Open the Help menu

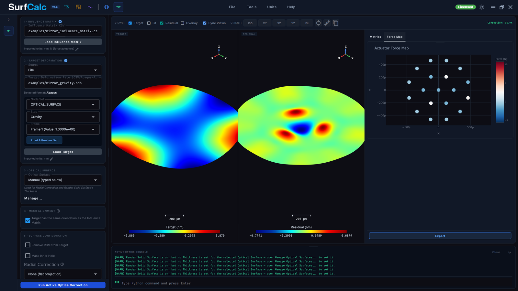pos(291,7)
